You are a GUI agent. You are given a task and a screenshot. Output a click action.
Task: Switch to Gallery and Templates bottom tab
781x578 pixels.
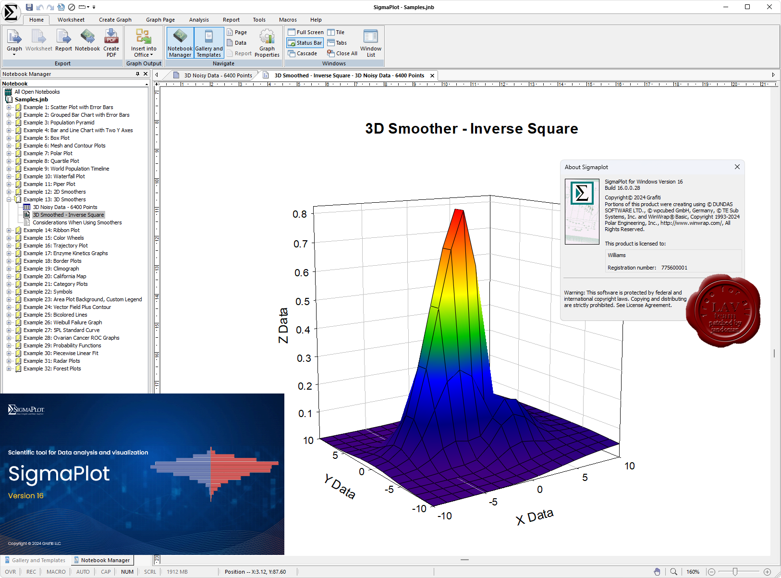tap(35, 560)
